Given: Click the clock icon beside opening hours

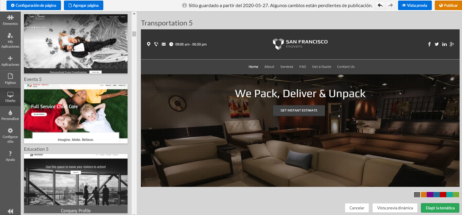Looking at the screenshot, I should (x=171, y=44).
